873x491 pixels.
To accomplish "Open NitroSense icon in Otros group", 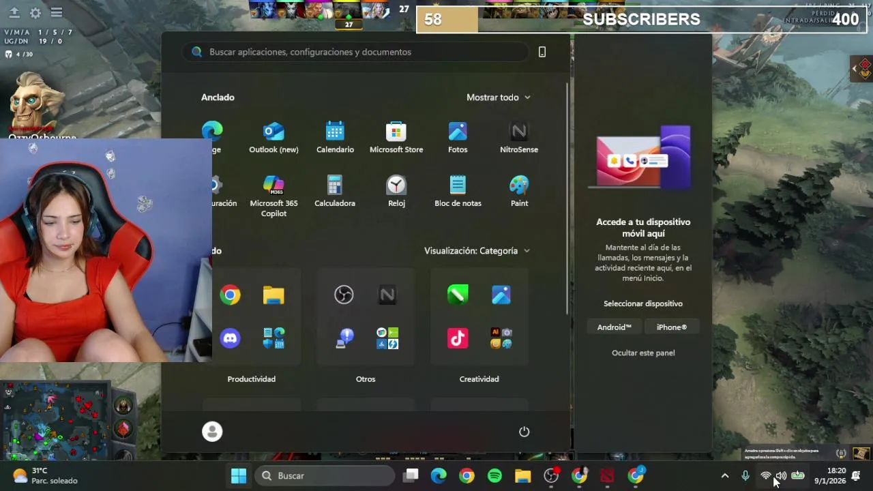I will tap(387, 295).
